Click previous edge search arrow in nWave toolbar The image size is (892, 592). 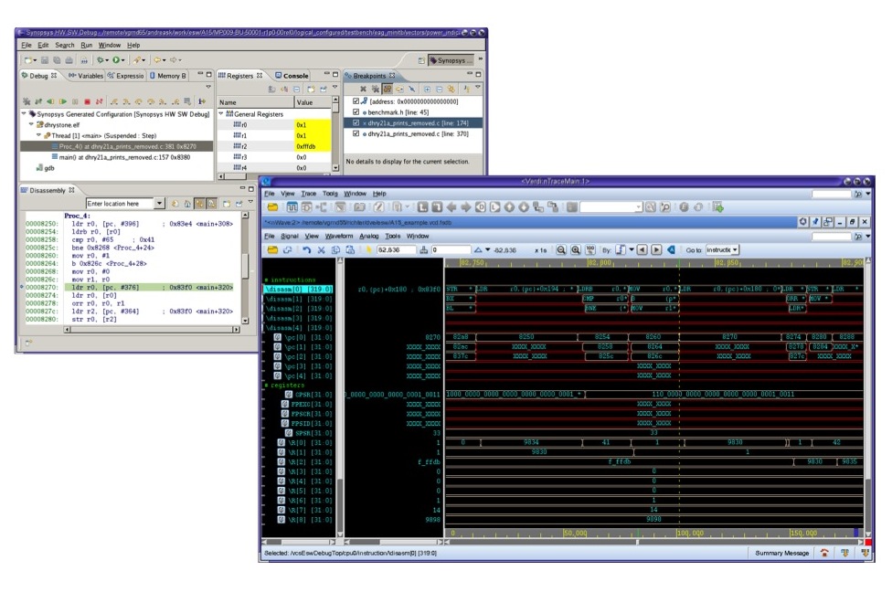coord(642,249)
